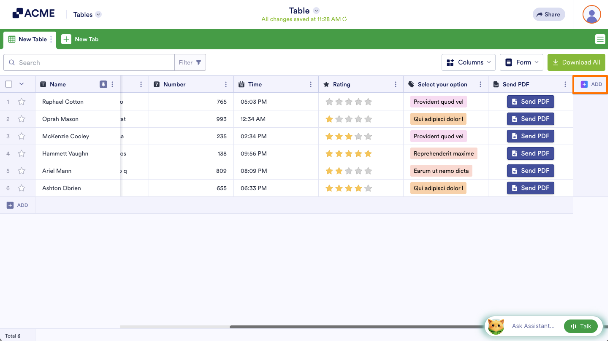Click the horizontal table scrollbar

pos(357,327)
